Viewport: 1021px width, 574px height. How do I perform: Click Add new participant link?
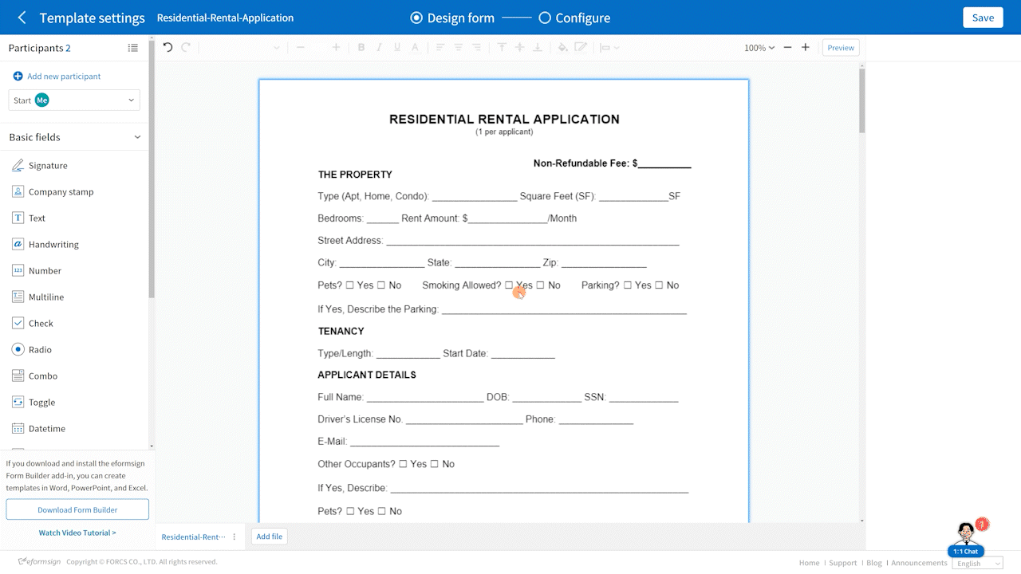64,77
